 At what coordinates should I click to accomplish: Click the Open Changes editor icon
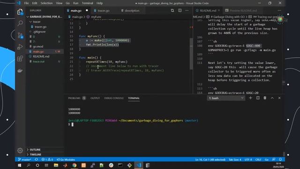(x=172, y=10)
